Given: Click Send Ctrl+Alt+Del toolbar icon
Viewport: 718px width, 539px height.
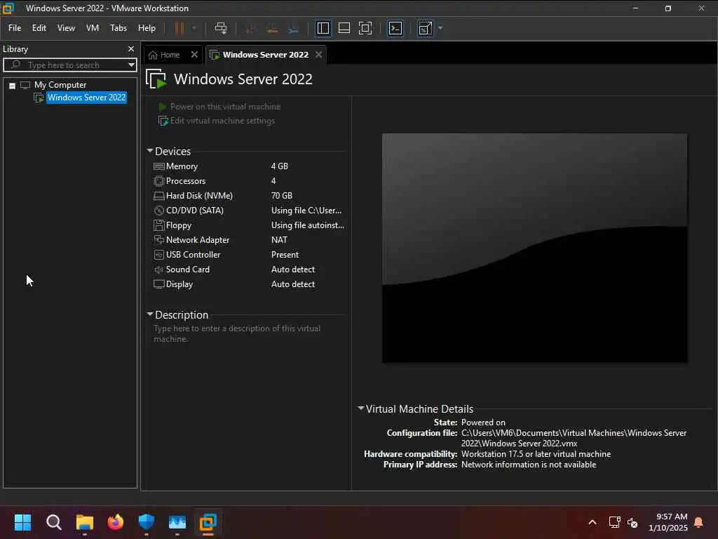Looking at the screenshot, I should [221, 28].
